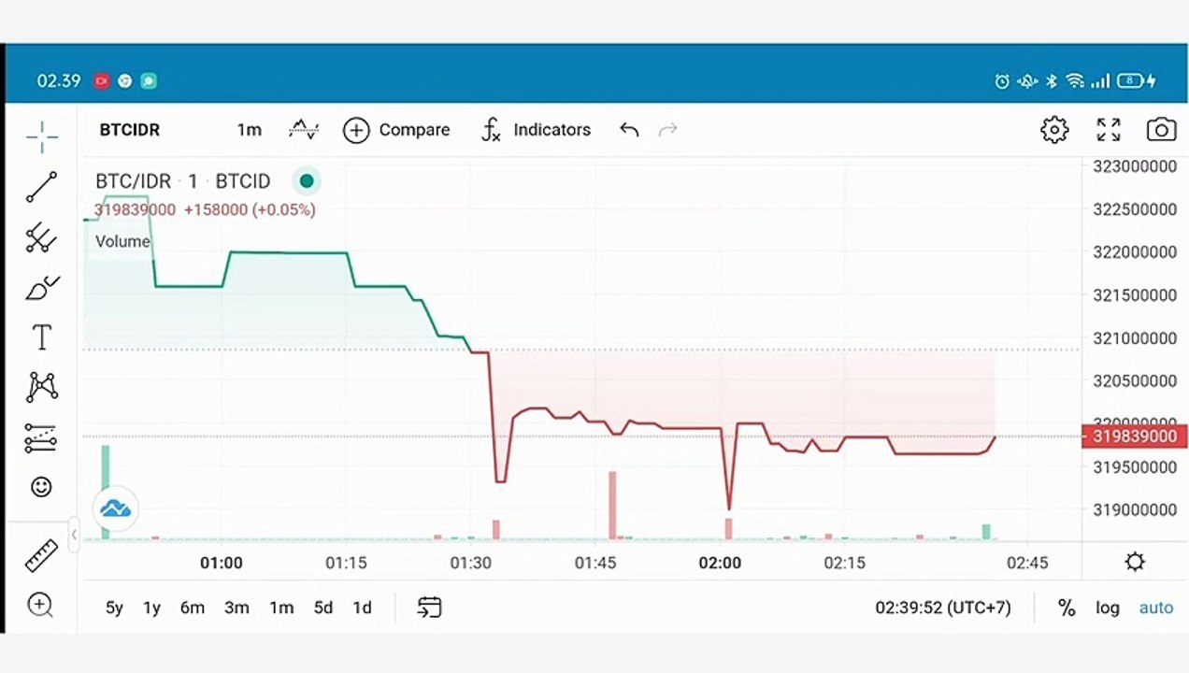The image size is (1189, 673).
Task: Click the BTCIDR symbol search field
Action: click(130, 130)
